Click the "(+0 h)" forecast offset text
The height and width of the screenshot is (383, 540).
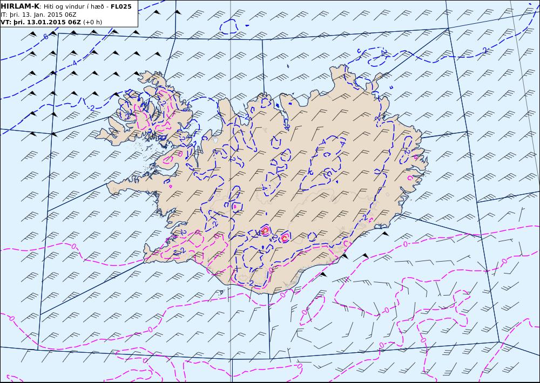[92, 22]
